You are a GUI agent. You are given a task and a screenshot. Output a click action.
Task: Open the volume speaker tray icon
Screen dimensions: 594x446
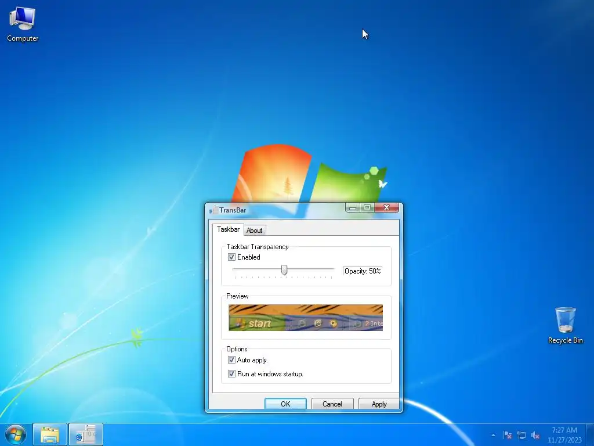(x=535, y=435)
